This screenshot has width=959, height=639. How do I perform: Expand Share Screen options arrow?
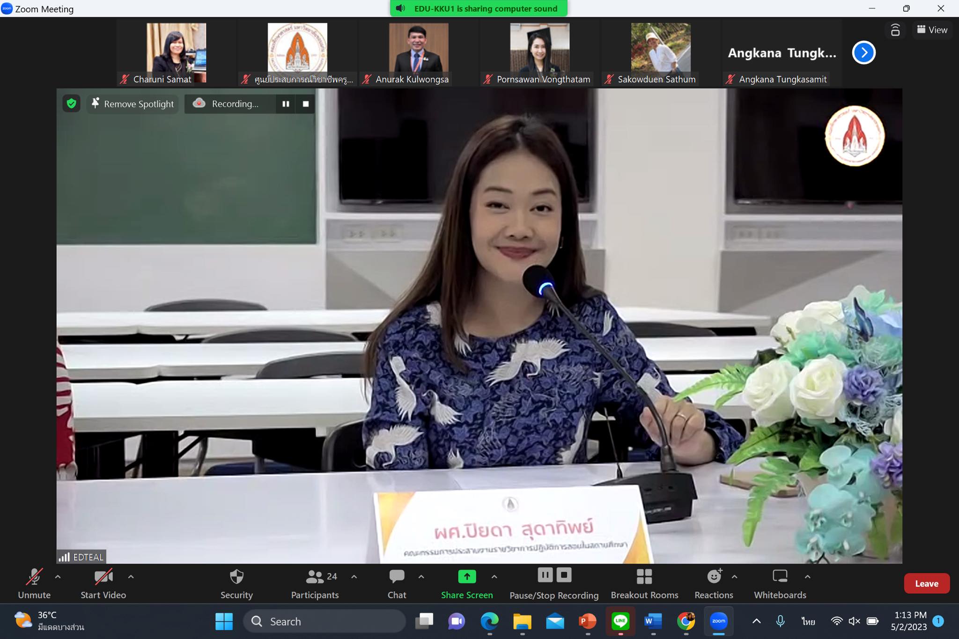coord(494,577)
